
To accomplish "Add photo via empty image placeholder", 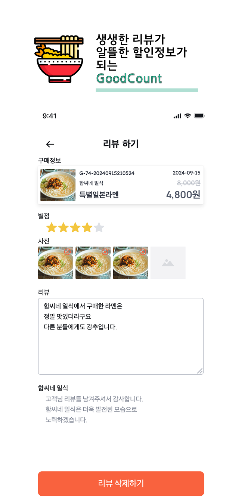I will coord(168,263).
